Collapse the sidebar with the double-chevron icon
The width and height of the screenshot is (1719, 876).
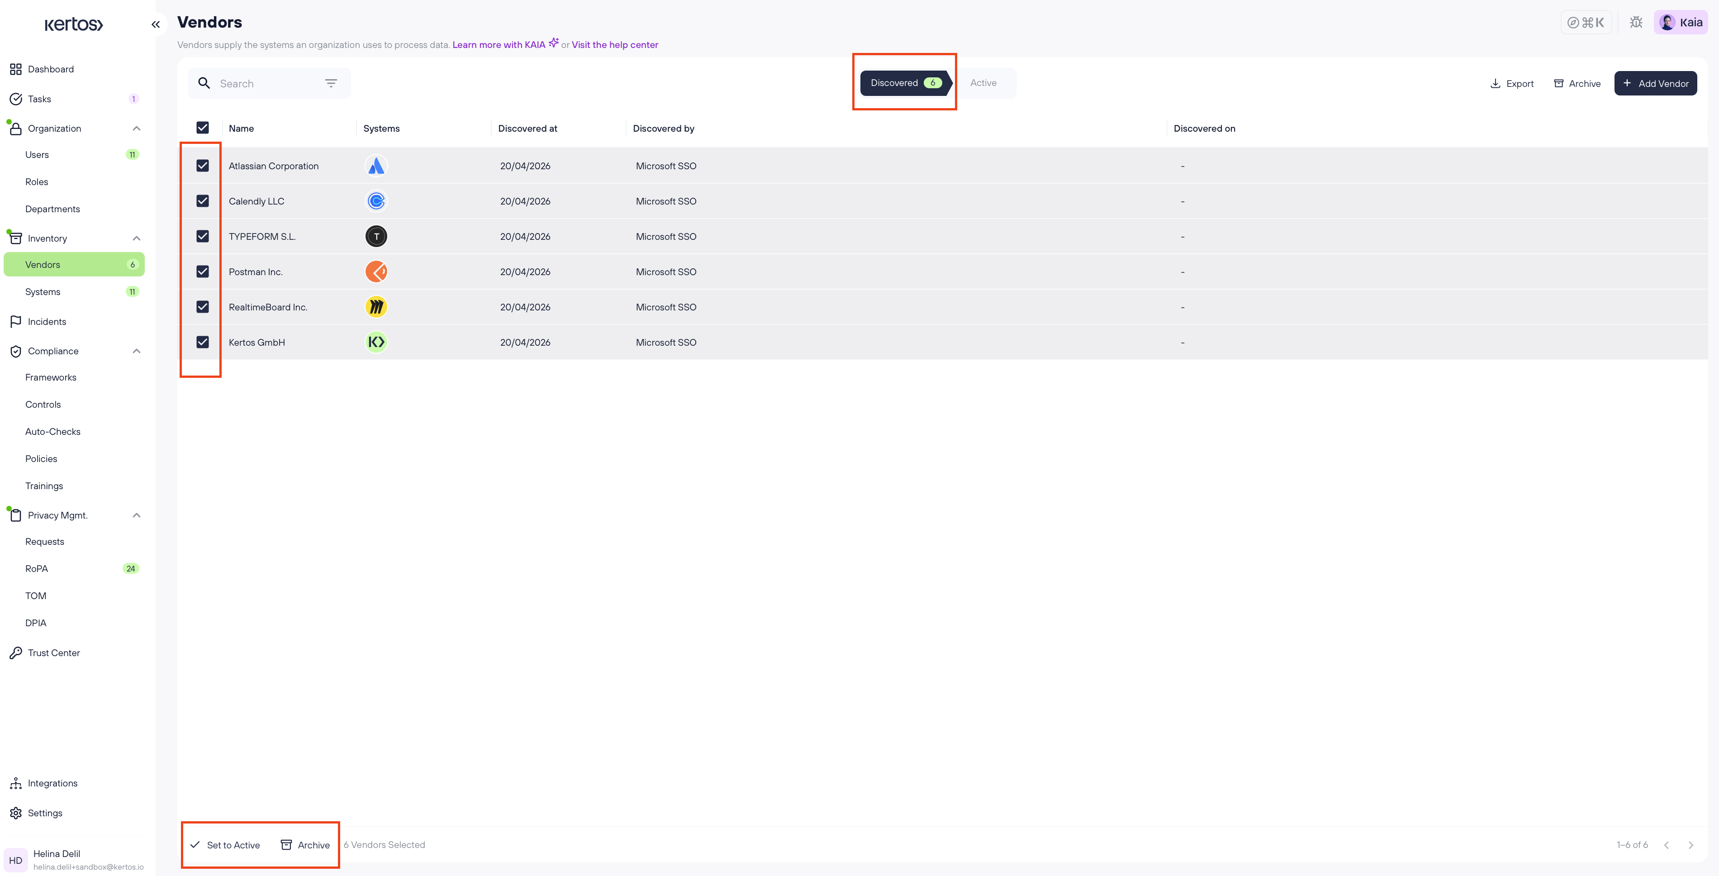156,25
